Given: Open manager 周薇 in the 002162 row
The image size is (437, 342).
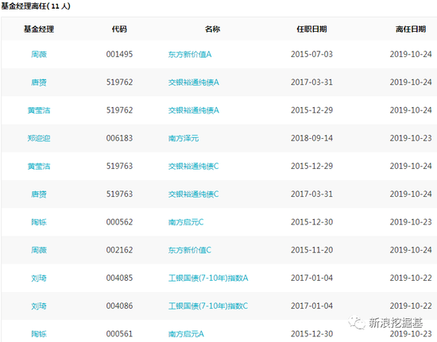Looking at the screenshot, I should point(39,250).
